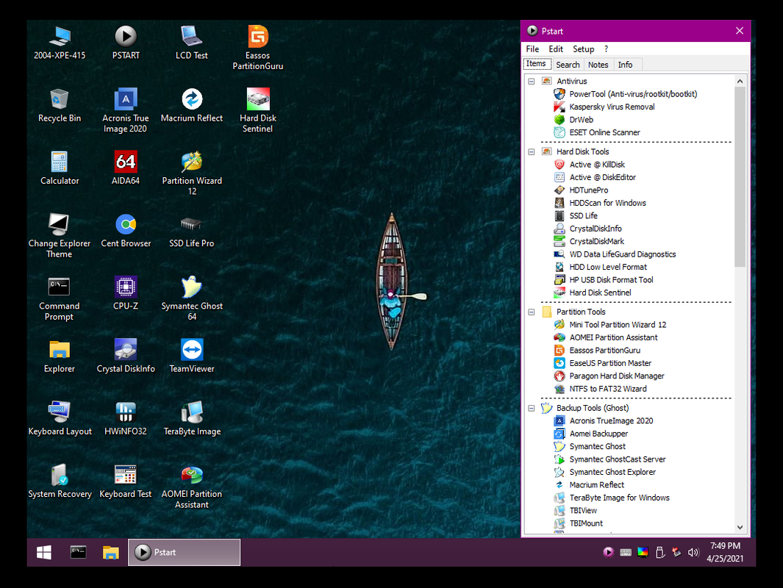Open Command Prompt desktop shortcut

[59, 298]
